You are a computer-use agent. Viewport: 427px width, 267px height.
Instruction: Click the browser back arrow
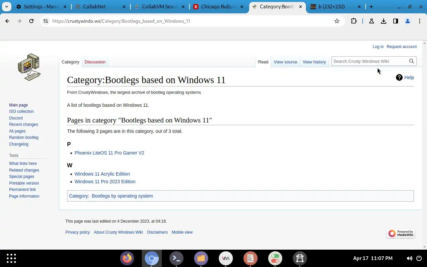7,21
